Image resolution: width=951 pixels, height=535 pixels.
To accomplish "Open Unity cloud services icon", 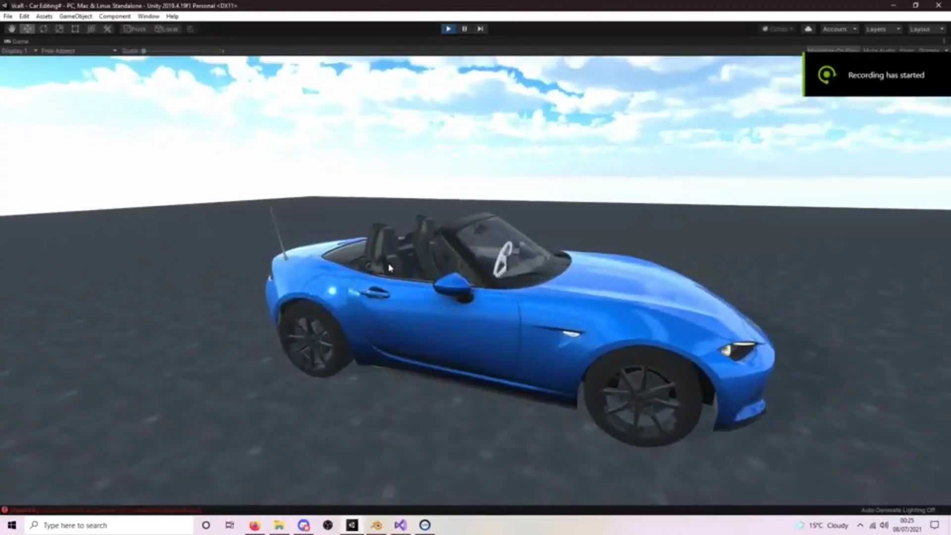I will coord(808,29).
